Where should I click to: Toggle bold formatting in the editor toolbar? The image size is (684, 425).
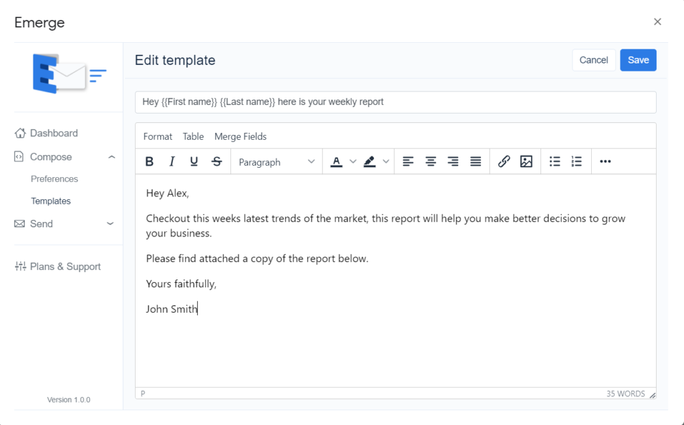[x=150, y=162]
